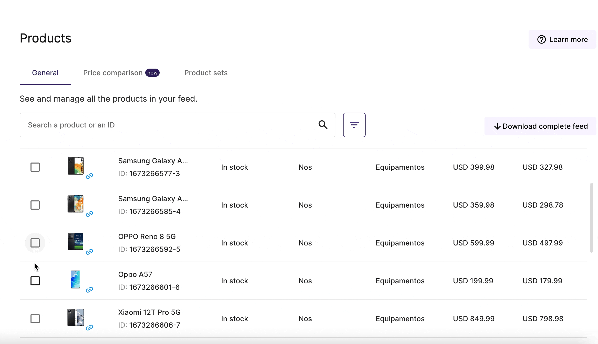Click price USD 199.99
The height and width of the screenshot is (344, 598).
point(473,281)
